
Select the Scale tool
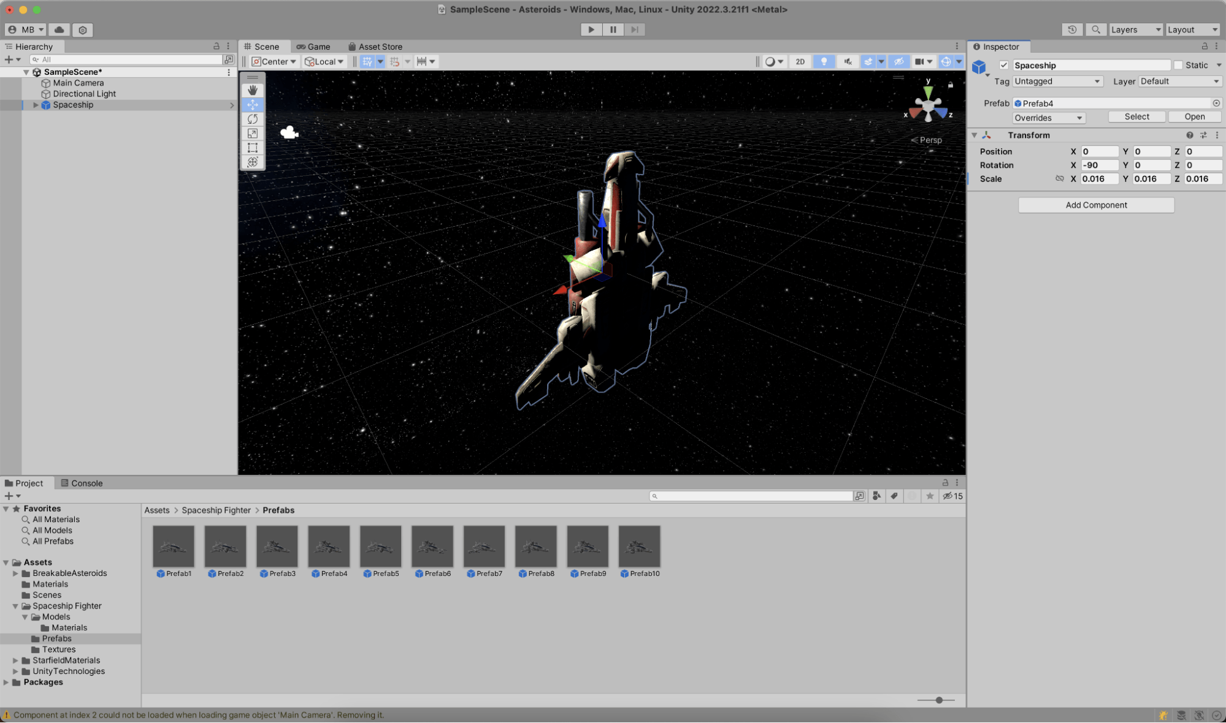click(x=253, y=134)
